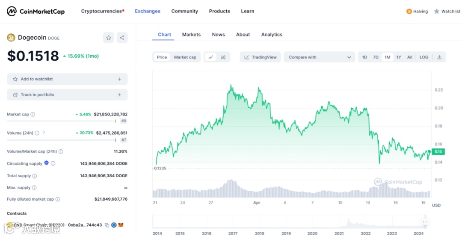Expand the Volume (24h) chevron
The height and width of the screenshot is (237, 462).
coord(44,133)
